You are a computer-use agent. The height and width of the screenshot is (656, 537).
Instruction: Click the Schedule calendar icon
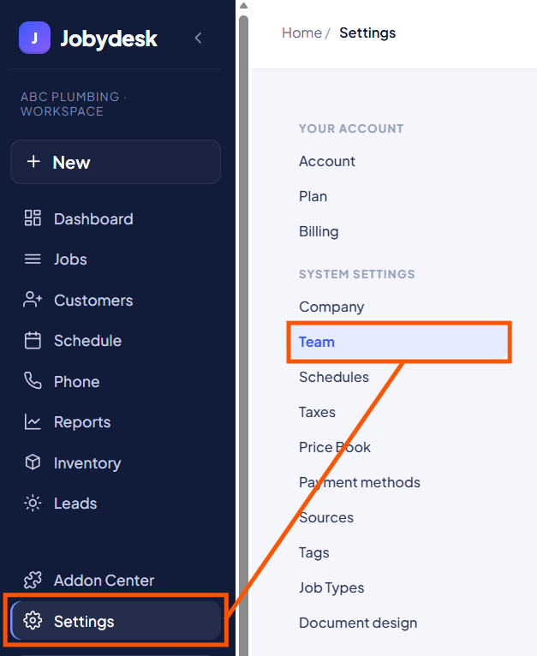(x=33, y=341)
